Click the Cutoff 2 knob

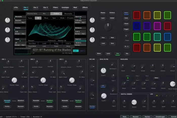click(104, 96)
